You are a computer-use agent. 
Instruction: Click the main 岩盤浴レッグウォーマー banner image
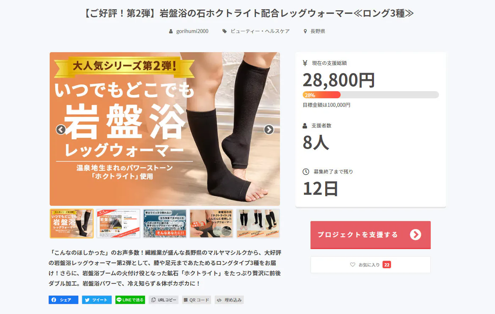(x=165, y=129)
